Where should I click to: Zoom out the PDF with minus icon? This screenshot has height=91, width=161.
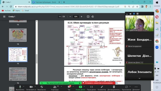[x=70, y=17]
